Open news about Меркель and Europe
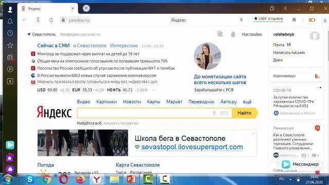This screenshot has width=329, height=185. (97, 82)
